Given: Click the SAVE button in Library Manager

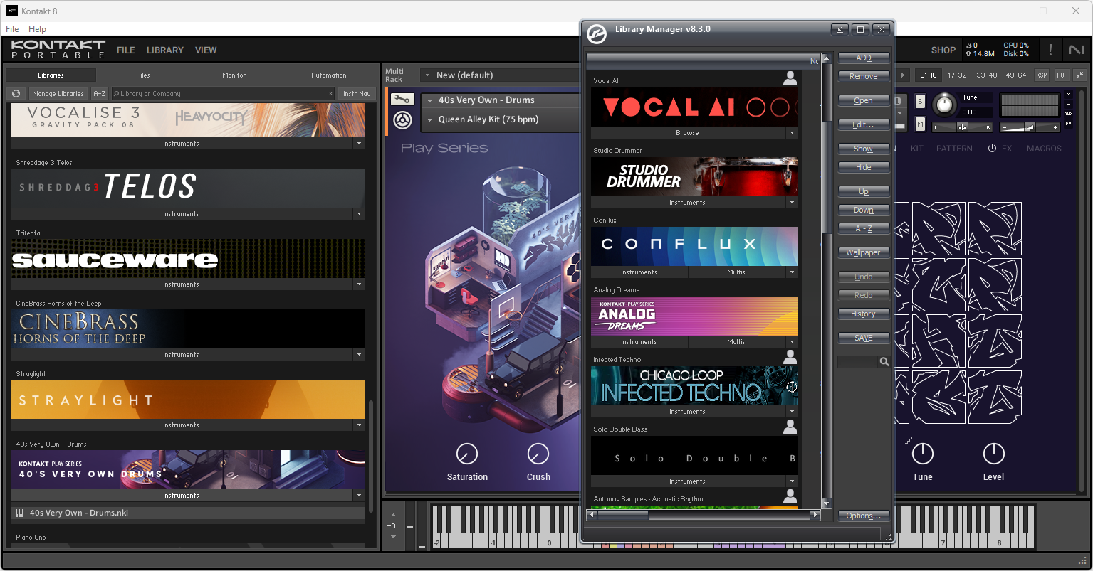Looking at the screenshot, I should point(864,338).
